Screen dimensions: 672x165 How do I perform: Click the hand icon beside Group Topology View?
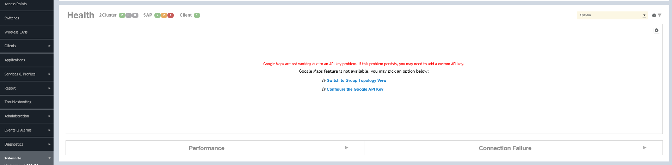(x=323, y=80)
